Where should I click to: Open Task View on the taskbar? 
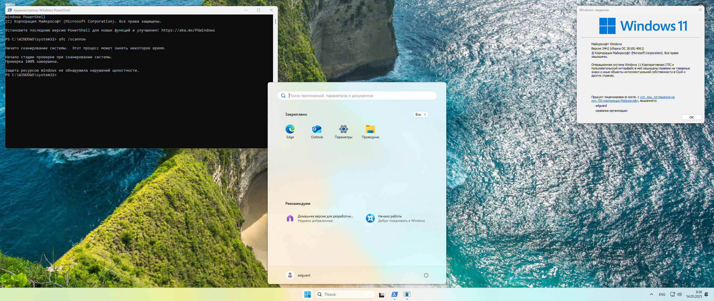pyautogui.click(x=382, y=294)
